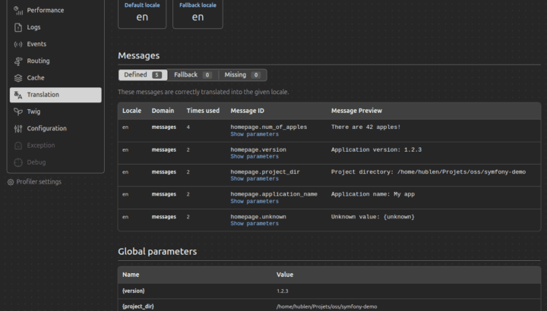Open Profiler settings
The width and height of the screenshot is (547, 311).
(34, 182)
